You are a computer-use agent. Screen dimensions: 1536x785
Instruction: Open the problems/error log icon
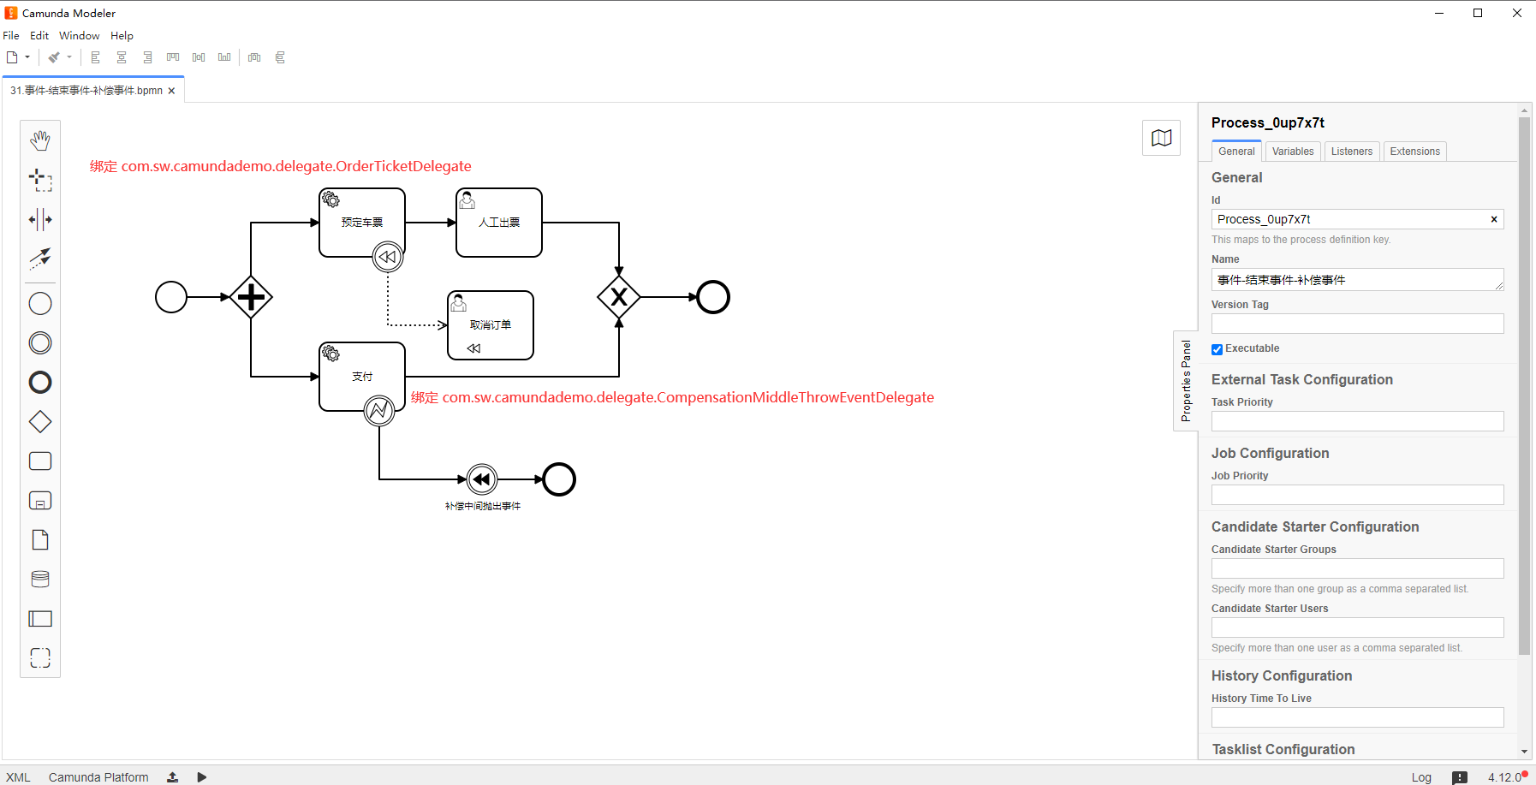pyautogui.click(x=1460, y=777)
